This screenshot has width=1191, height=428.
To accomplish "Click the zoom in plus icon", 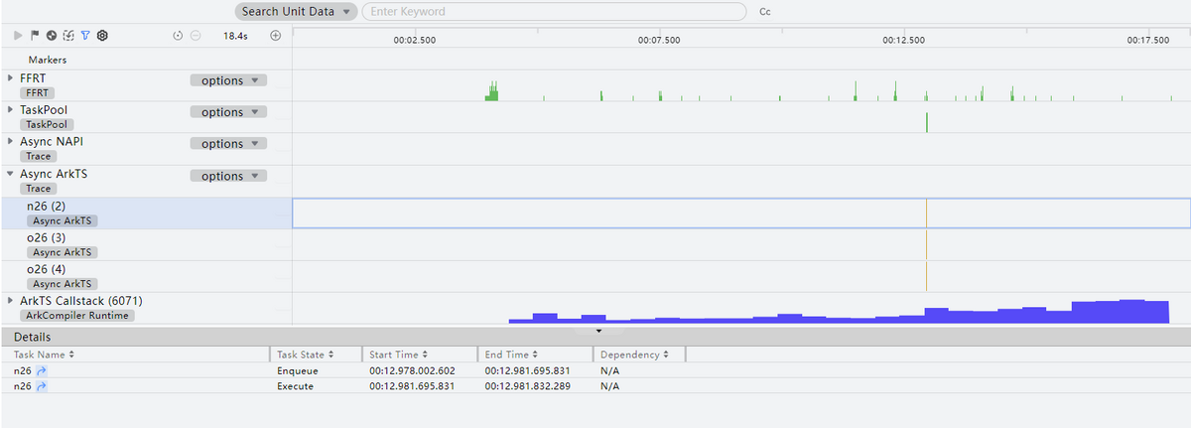I will coord(276,35).
